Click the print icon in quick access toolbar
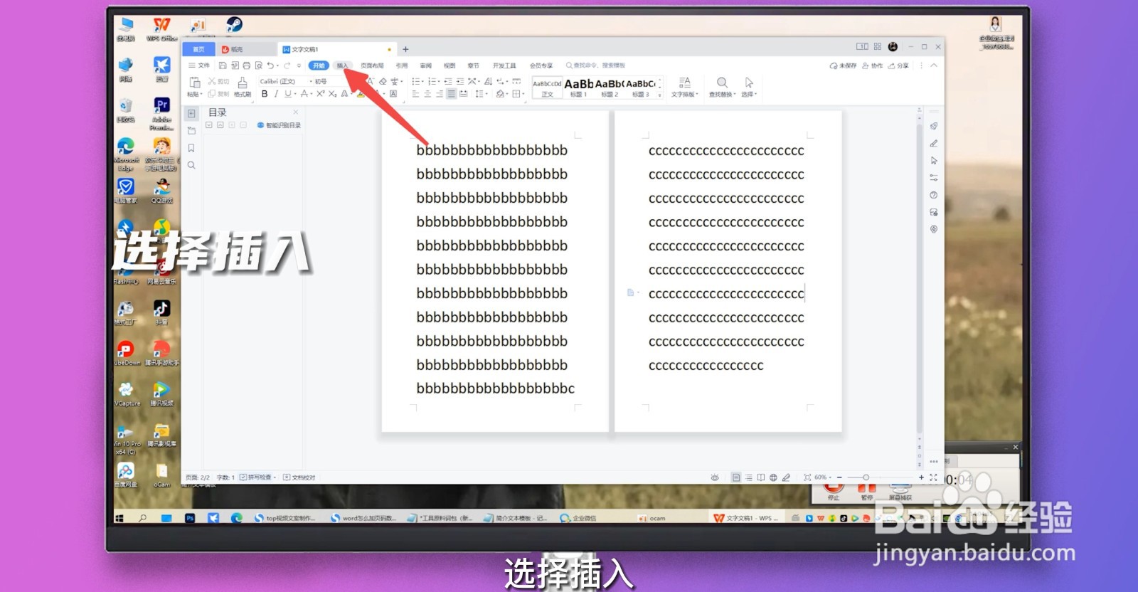The width and height of the screenshot is (1138, 592). click(x=246, y=65)
